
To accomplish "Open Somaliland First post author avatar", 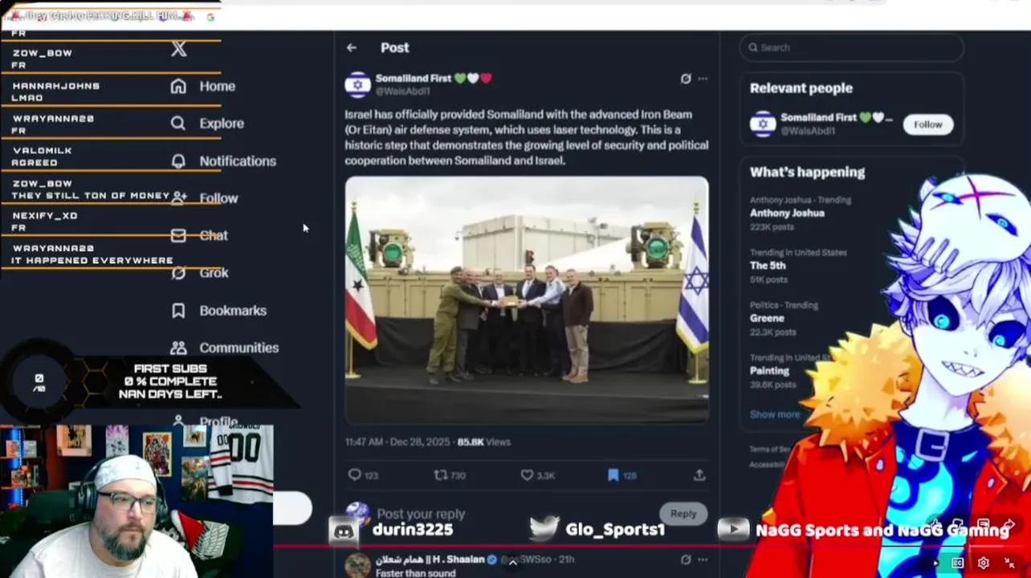I will [x=357, y=84].
